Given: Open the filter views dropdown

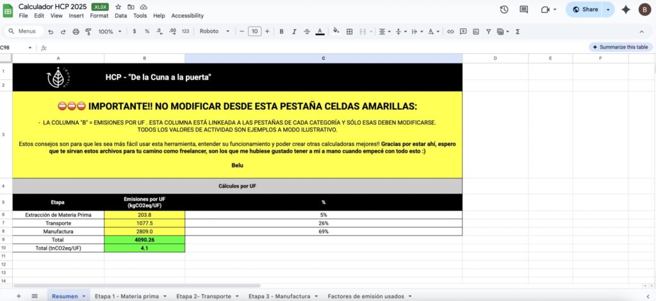Looking at the screenshot, I should pyautogui.click(x=503, y=31).
